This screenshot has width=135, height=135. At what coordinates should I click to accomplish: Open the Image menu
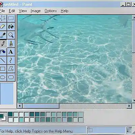(35, 11)
